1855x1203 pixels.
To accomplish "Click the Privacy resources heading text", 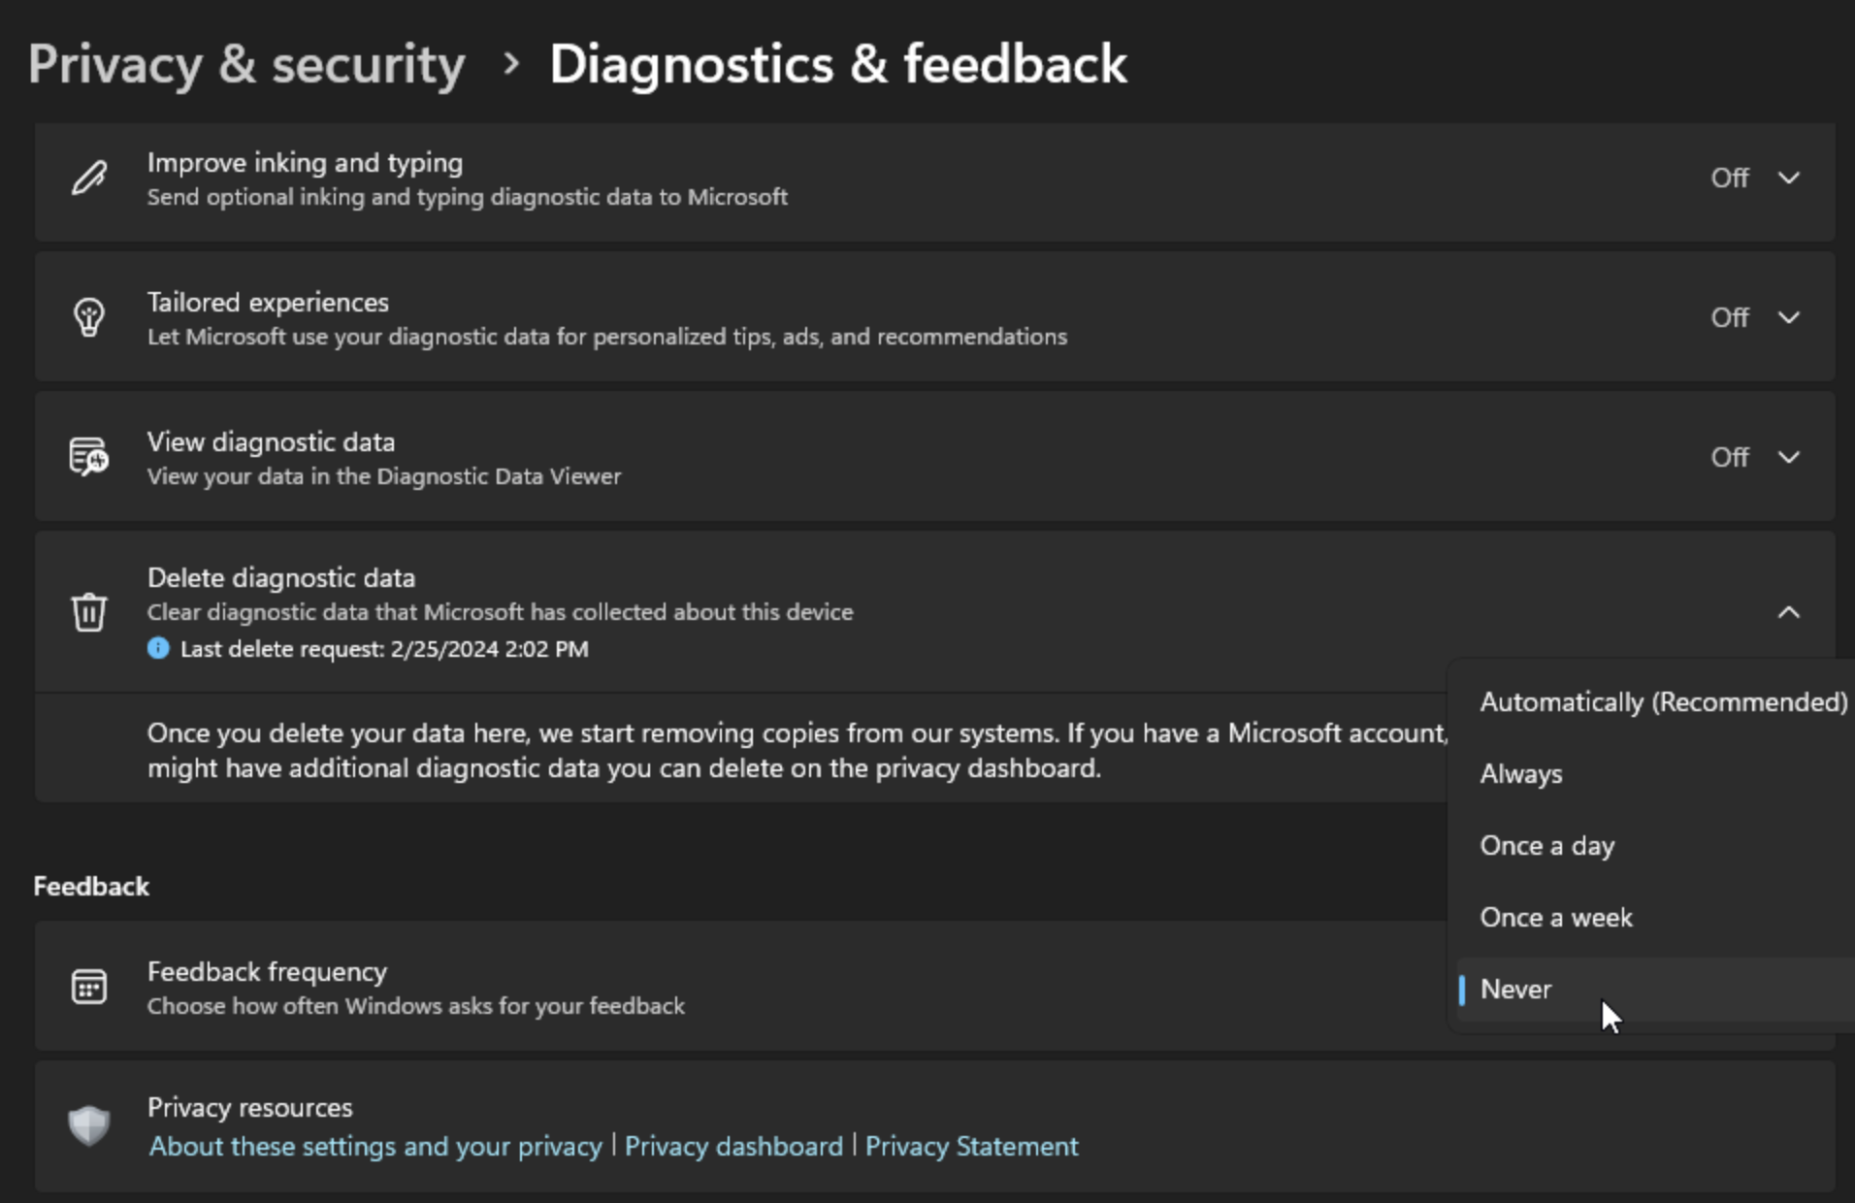I will 249,1108.
